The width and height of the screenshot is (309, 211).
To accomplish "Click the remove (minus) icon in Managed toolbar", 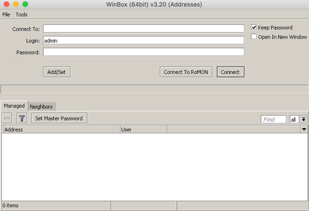I will pyautogui.click(x=7, y=118).
